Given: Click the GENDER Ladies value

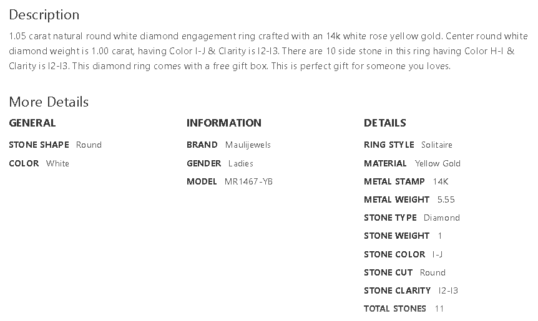Looking at the screenshot, I should [x=240, y=163].
